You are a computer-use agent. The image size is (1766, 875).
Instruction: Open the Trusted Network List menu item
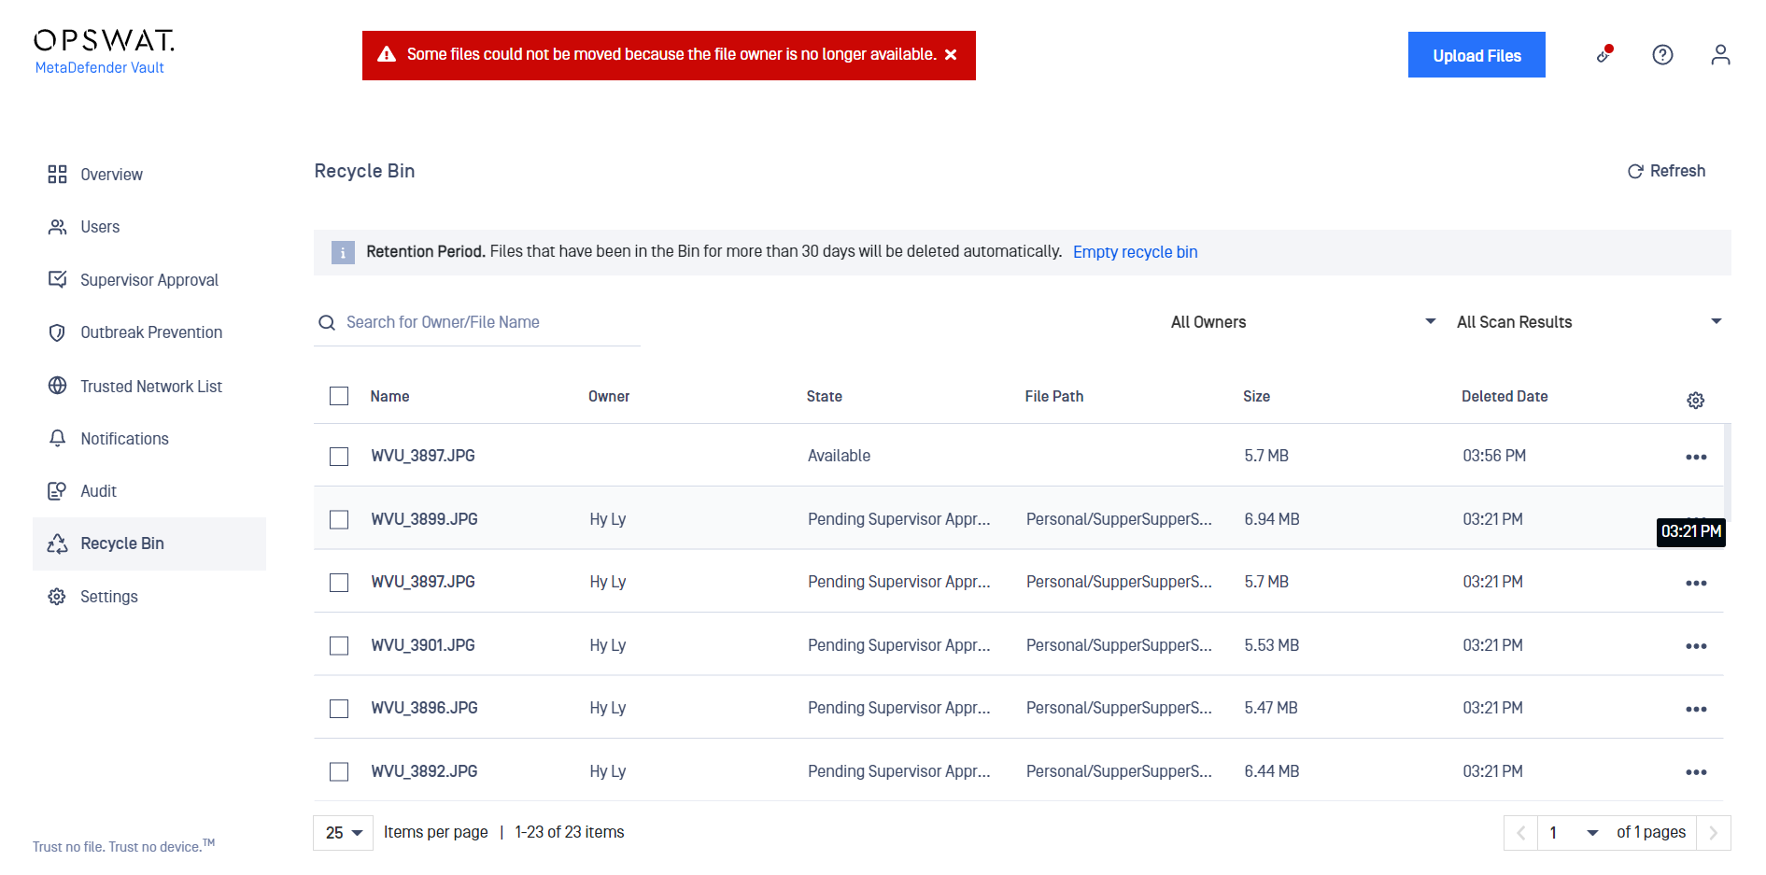(149, 386)
